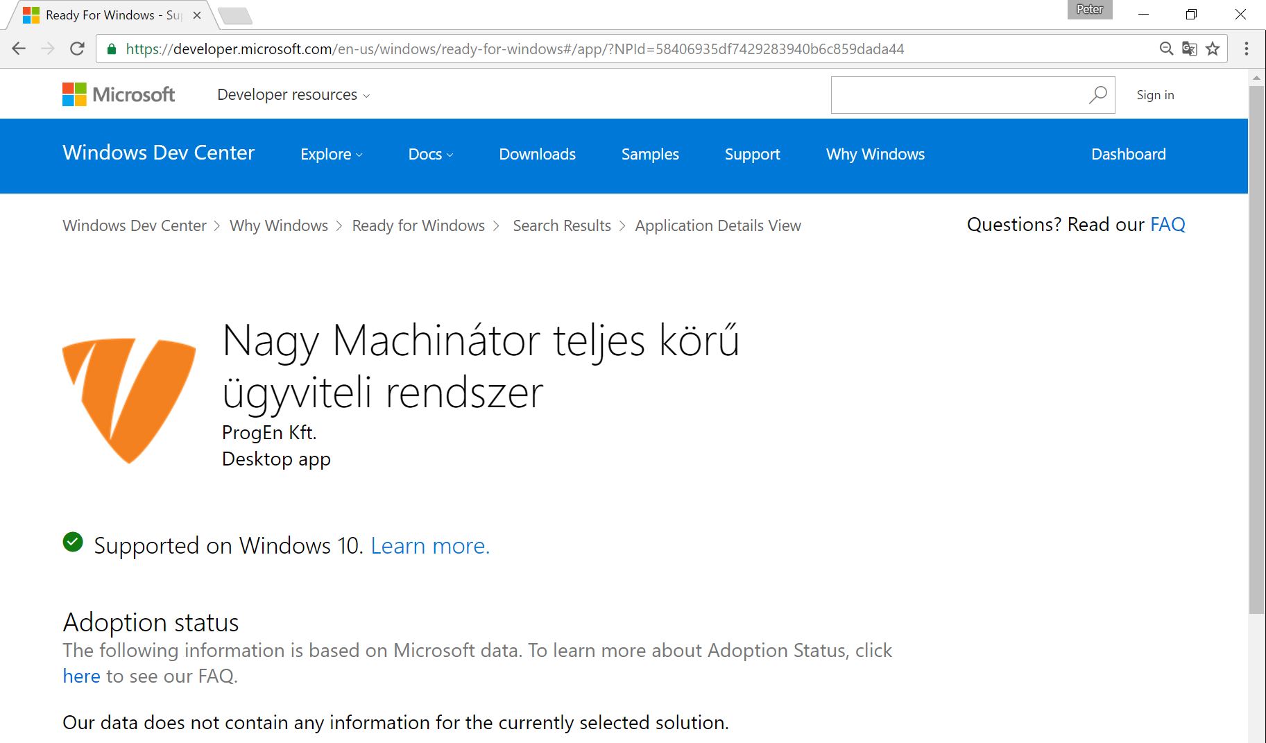Expand the Docs dropdown menu

[x=430, y=154]
